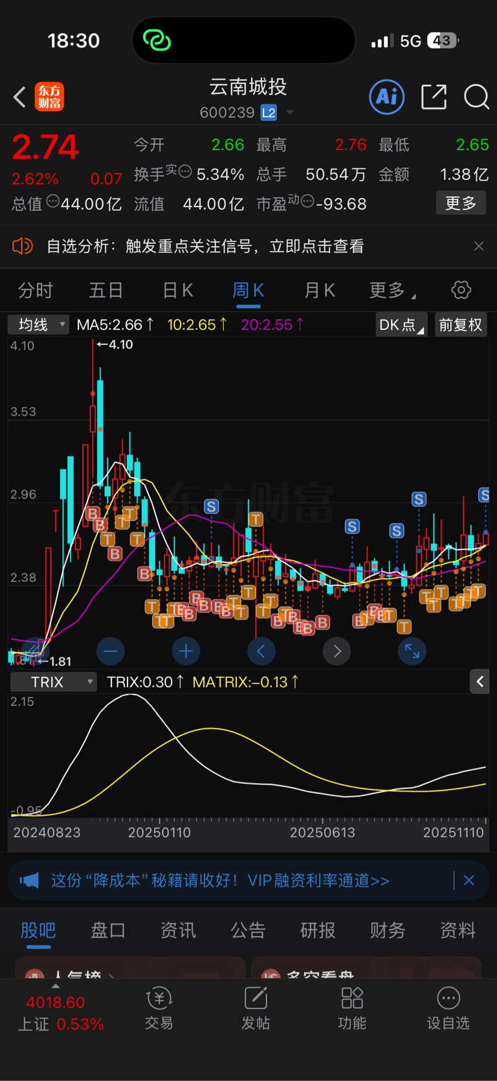Tap MA5:2.66 moving average value
Viewport: 497px width, 1081px height.
pos(115,324)
